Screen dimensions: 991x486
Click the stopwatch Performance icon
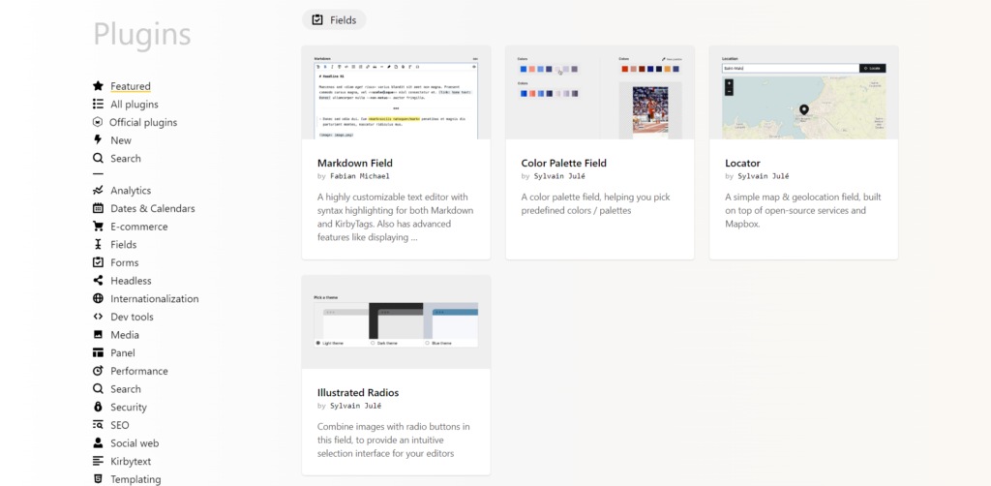click(x=98, y=371)
